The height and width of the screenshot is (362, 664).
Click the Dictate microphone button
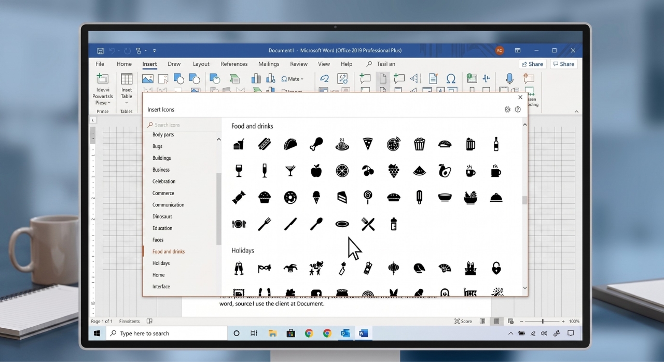(509, 79)
